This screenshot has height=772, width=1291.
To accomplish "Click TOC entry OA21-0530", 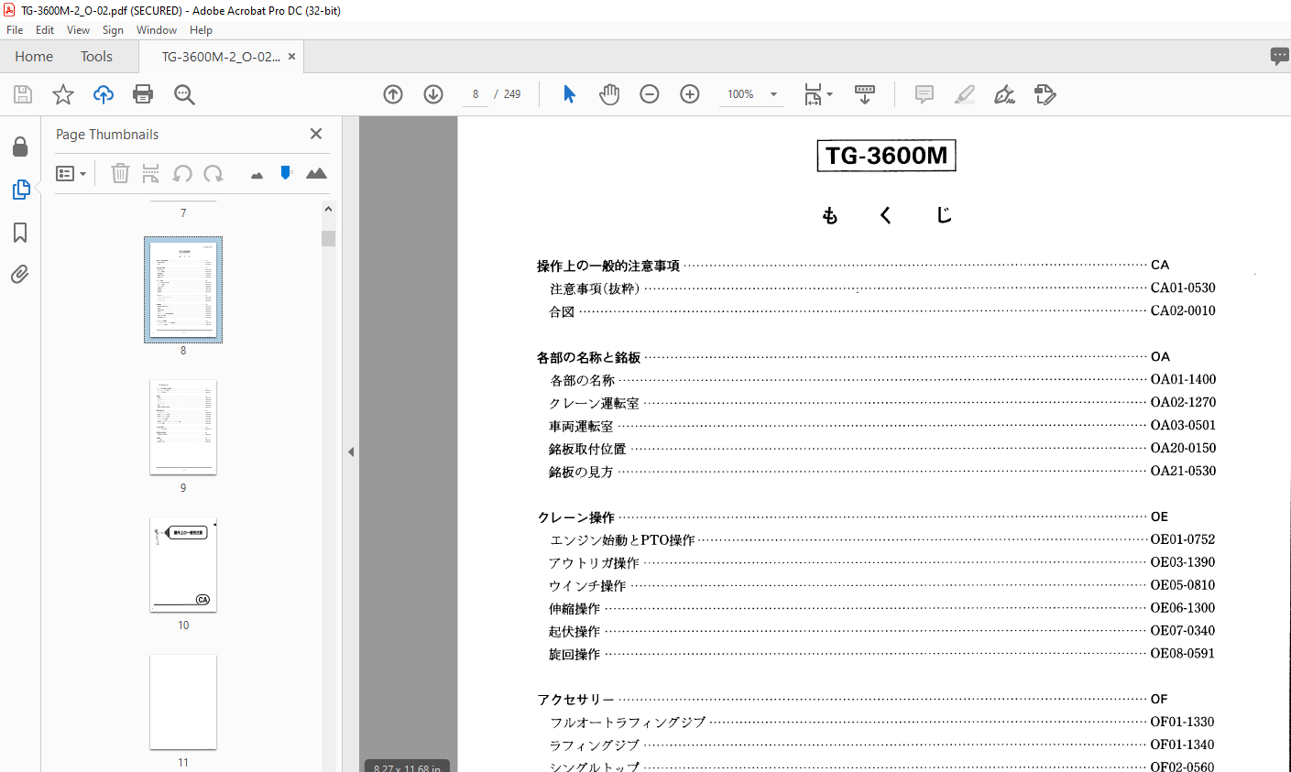I will point(1183,471).
